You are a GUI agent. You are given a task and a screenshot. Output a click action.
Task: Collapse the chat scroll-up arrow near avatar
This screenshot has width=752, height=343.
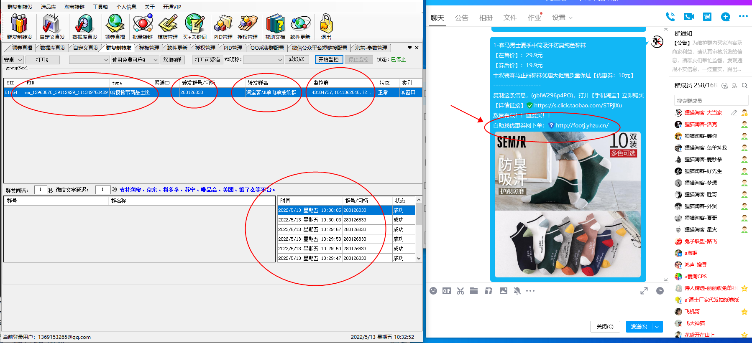click(666, 30)
